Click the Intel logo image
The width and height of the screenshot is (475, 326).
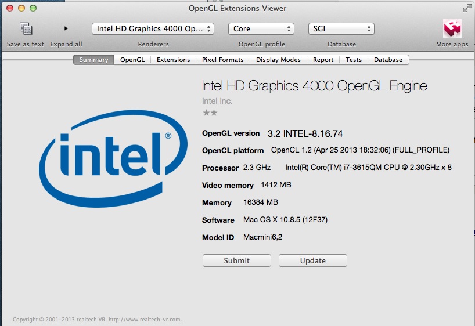pos(114,158)
